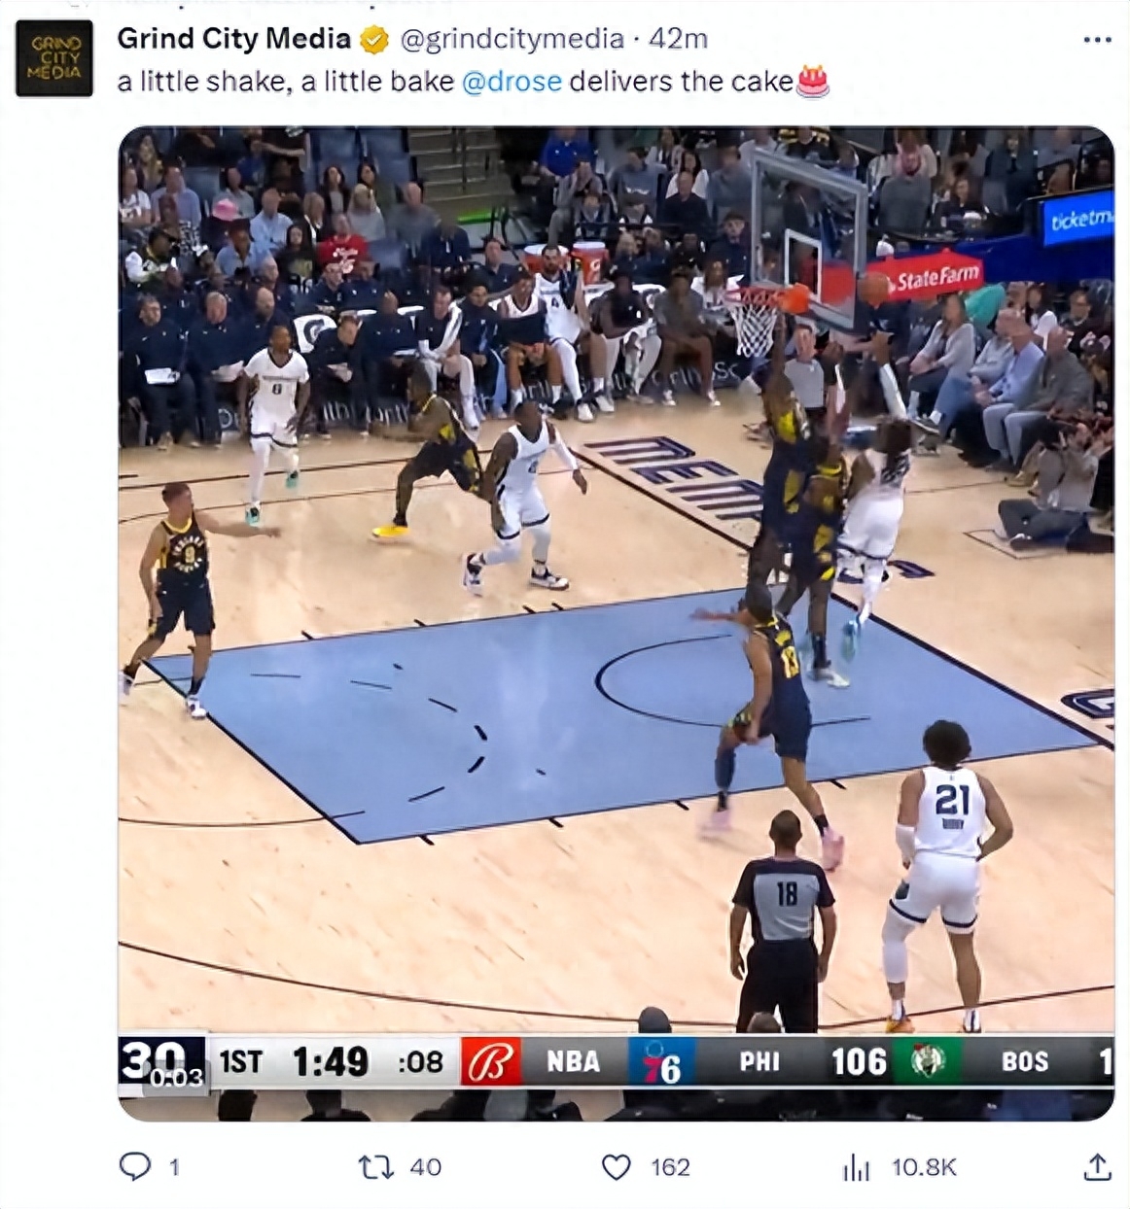The image size is (1130, 1209).
Task: Open the three-dot more options menu
Action: coord(1097,40)
